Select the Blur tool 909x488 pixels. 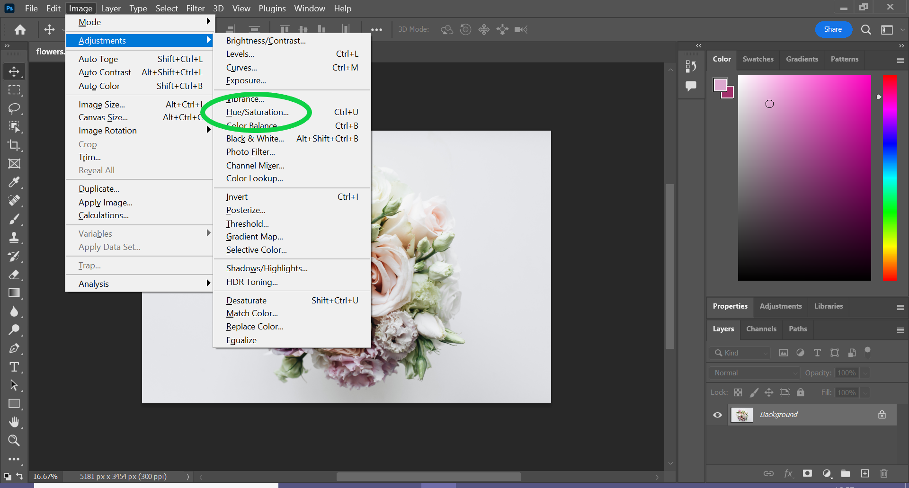(x=14, y=311)
